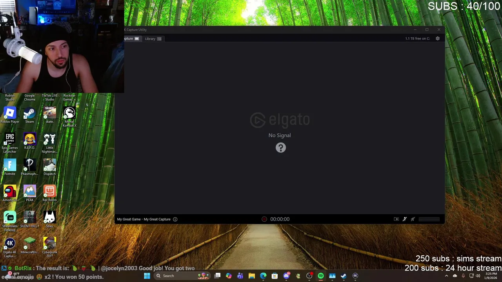Open the Roblox Player desktop icon
The image size is (502, 282).
click(x=10, y=116)
